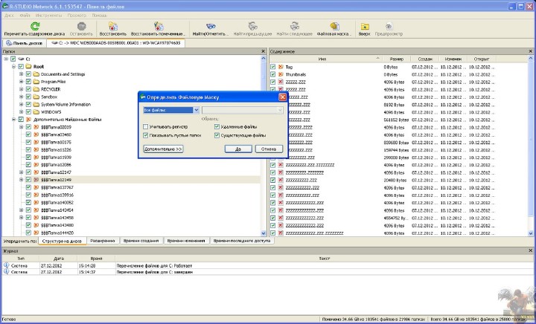The height and width of the screenshot is (324, 536).
Task: Click the Вверх folder-up toolbar icon
Action: pyautogui.click(x=364, y=26)
